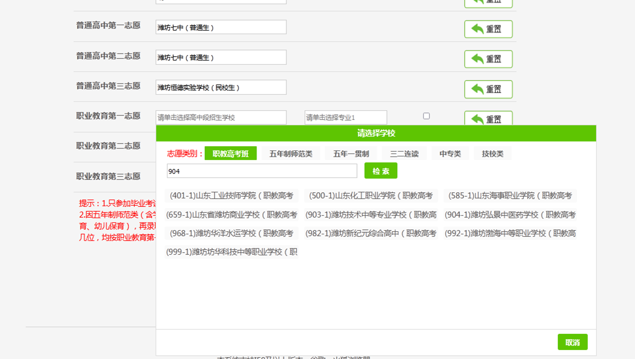Click the 职业教育第三志愿 label
The height and width of the screenshot is (359, 635).
[x=108, y=176]
